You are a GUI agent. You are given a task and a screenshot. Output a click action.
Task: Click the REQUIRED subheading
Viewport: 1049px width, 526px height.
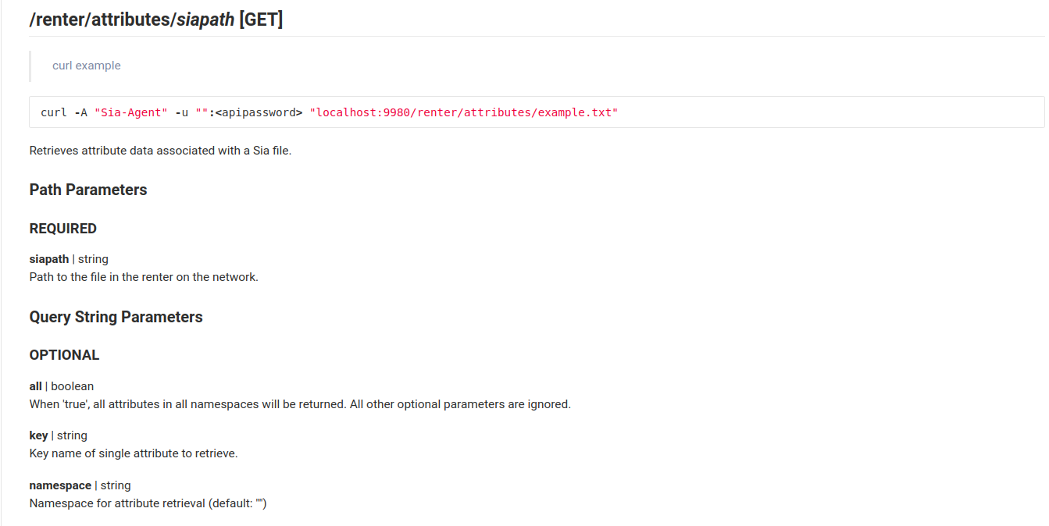pyautogui.click(x=63, y=229)
